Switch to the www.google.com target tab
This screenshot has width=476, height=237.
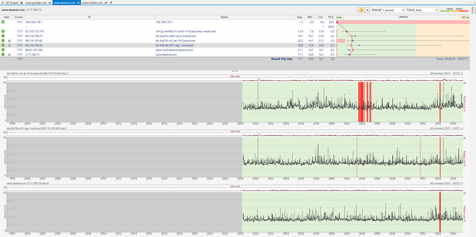(x=36, y=2)
